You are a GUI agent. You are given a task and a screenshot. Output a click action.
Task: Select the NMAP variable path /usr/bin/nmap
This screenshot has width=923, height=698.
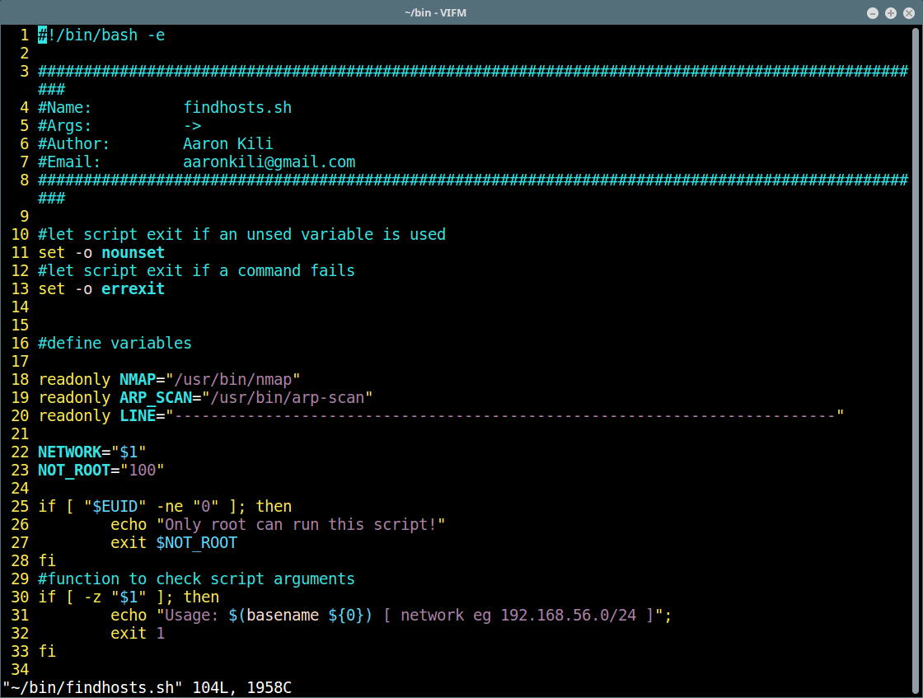232,379
